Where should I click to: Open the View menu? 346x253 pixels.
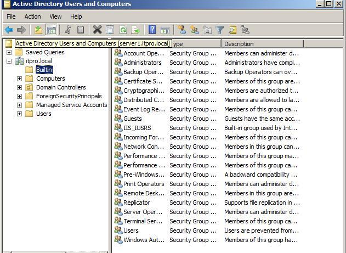pyautogui.click(x=55, y=16)
